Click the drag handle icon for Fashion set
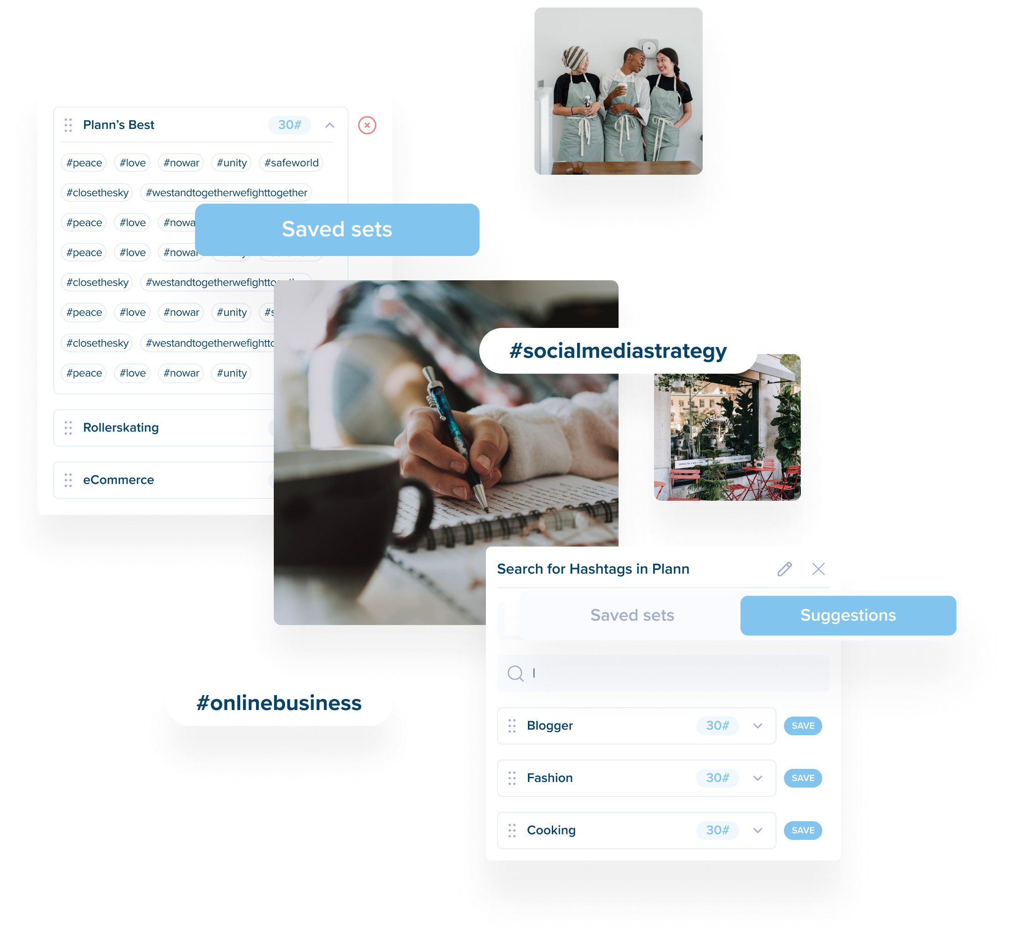The width and height of the screenshot is (1011, 938). 513,778
